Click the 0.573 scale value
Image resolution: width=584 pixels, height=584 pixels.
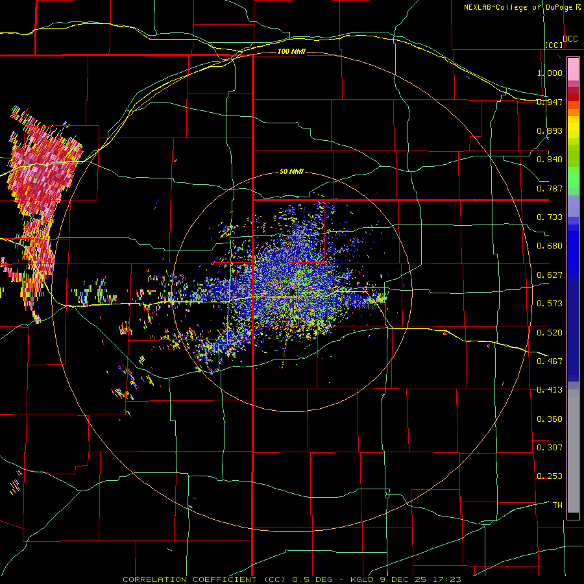[x=550, y=303]
